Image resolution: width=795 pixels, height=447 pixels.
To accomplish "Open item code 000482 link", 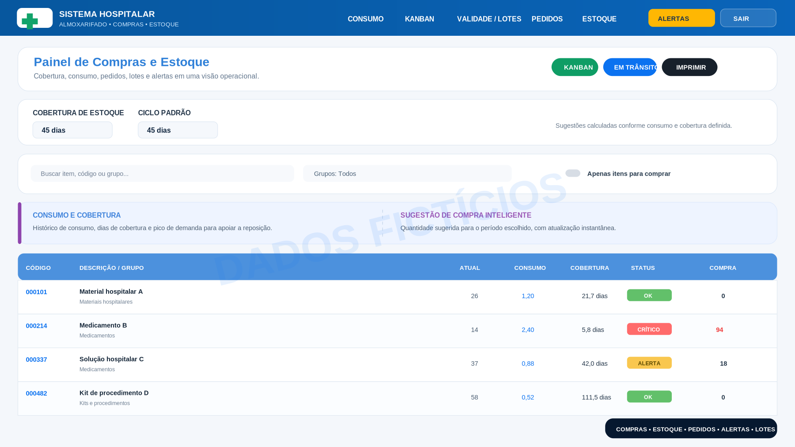I will click(x=36, y=394).
